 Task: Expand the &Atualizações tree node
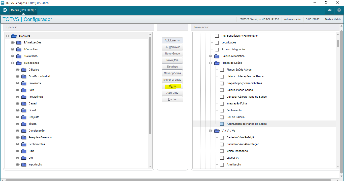(13, 42)
